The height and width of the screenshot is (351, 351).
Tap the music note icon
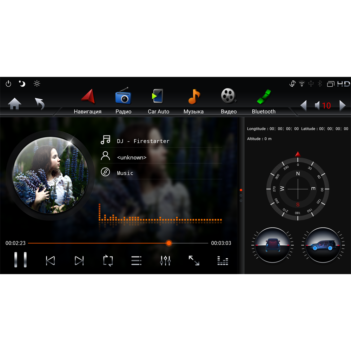(x=105, y=140)
